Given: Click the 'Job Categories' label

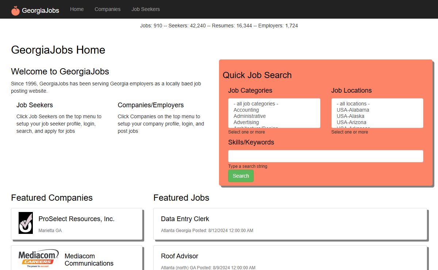Looking at the screenshot, I should (x=250, y=90).
